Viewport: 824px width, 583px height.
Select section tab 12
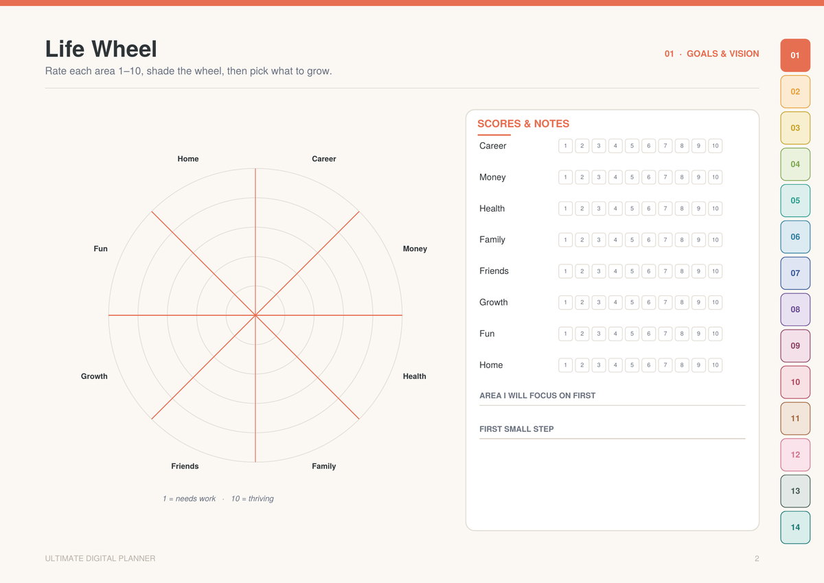point(795,455)
